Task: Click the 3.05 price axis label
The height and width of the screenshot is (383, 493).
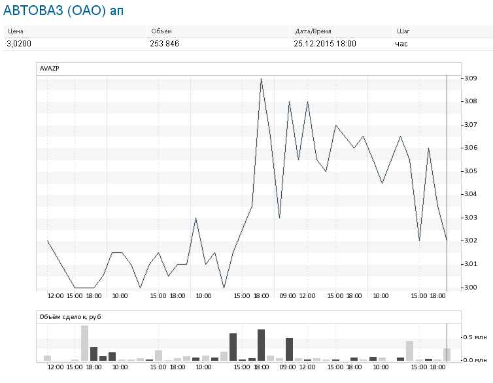Action: (x=471, y=171)
